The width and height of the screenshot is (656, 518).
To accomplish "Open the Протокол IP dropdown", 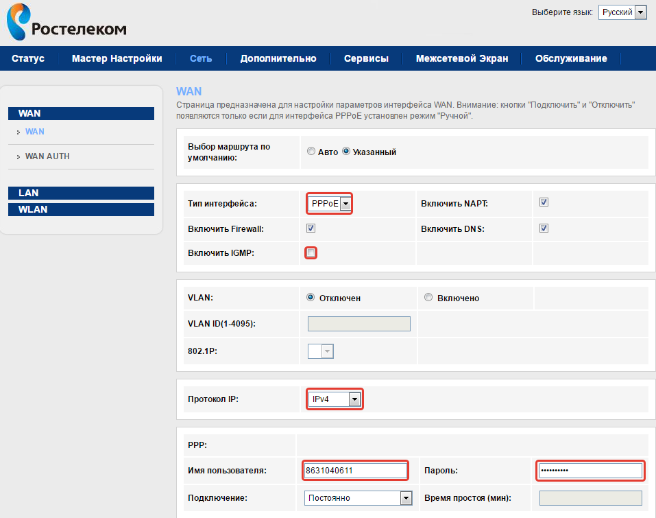I will [x=334, y=399].
